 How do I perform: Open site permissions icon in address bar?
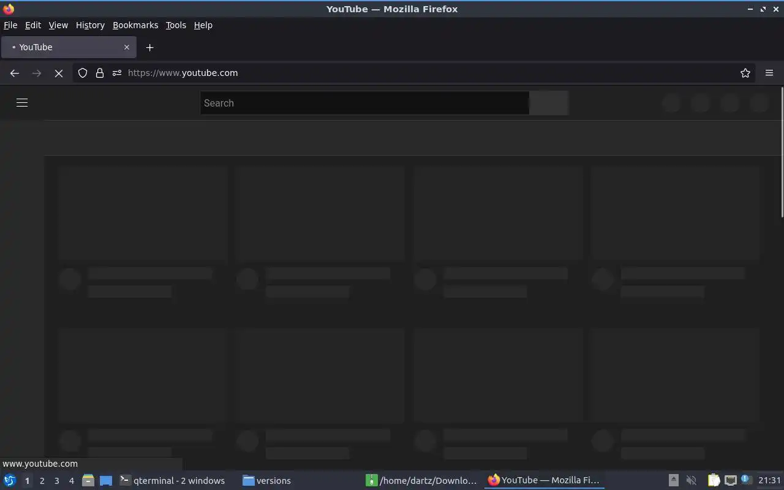117,73
